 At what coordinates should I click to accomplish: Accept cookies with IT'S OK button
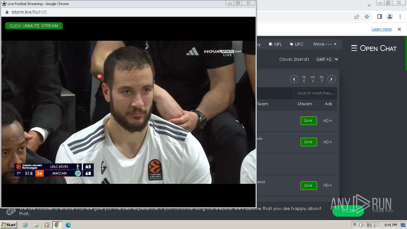[x=348, y=211]
